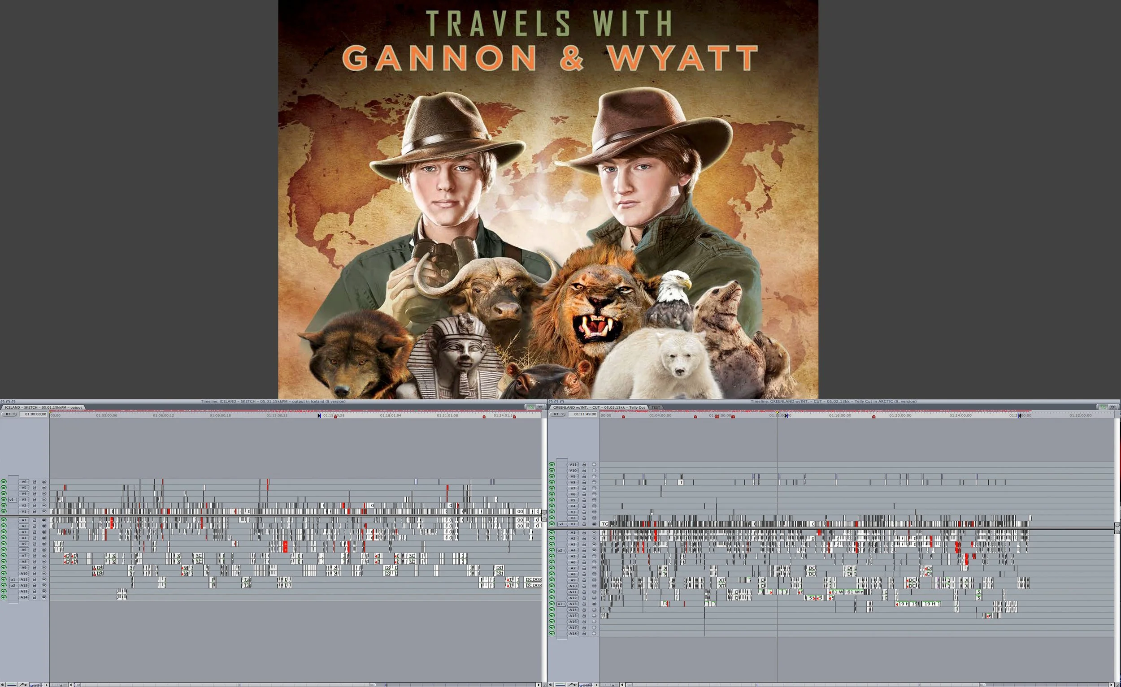
Task: Switch to the TEST sequence tab
Action: (x=656, y=407)
